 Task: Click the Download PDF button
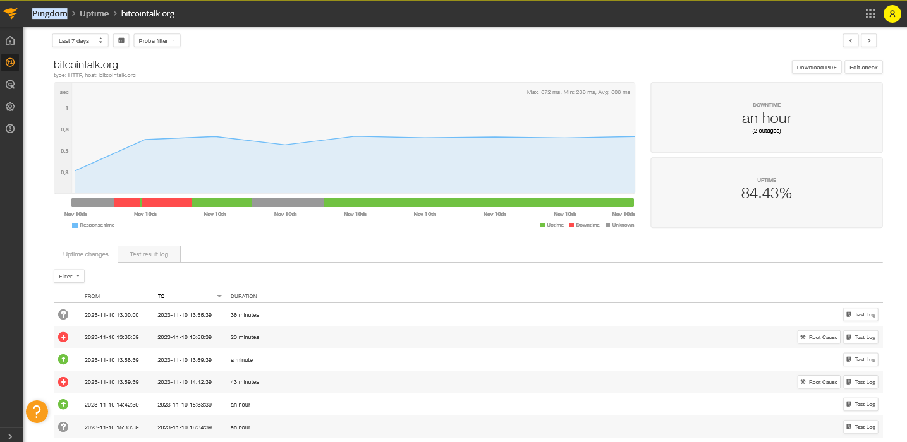tap(817, 68)
